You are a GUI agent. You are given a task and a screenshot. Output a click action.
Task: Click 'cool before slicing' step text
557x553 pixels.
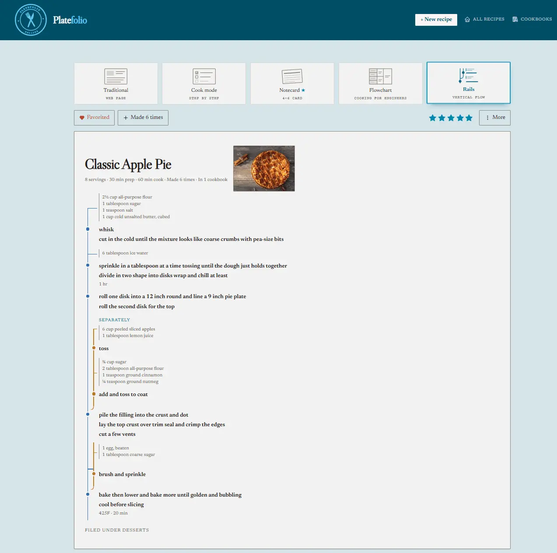[121, 504]
